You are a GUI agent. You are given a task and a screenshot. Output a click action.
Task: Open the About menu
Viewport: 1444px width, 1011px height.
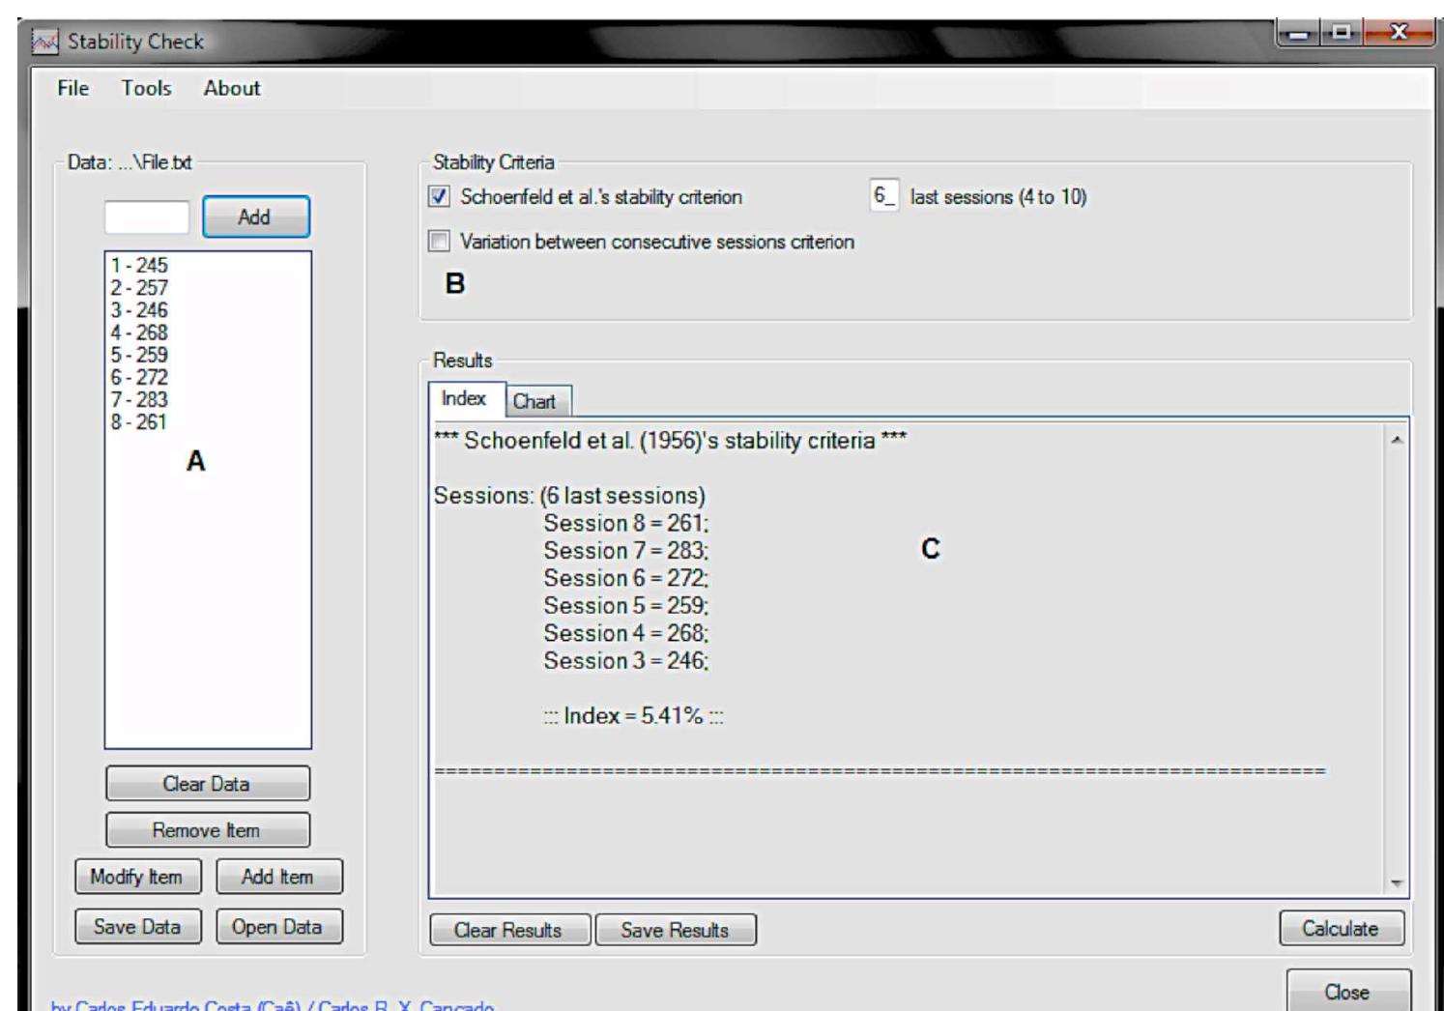(x=232, y=88)
